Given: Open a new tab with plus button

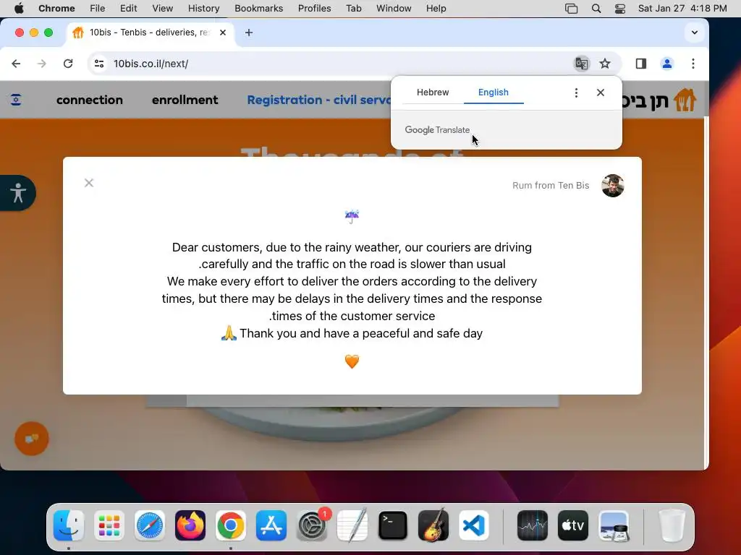Looking at the screenshot, I should [249, 33].
